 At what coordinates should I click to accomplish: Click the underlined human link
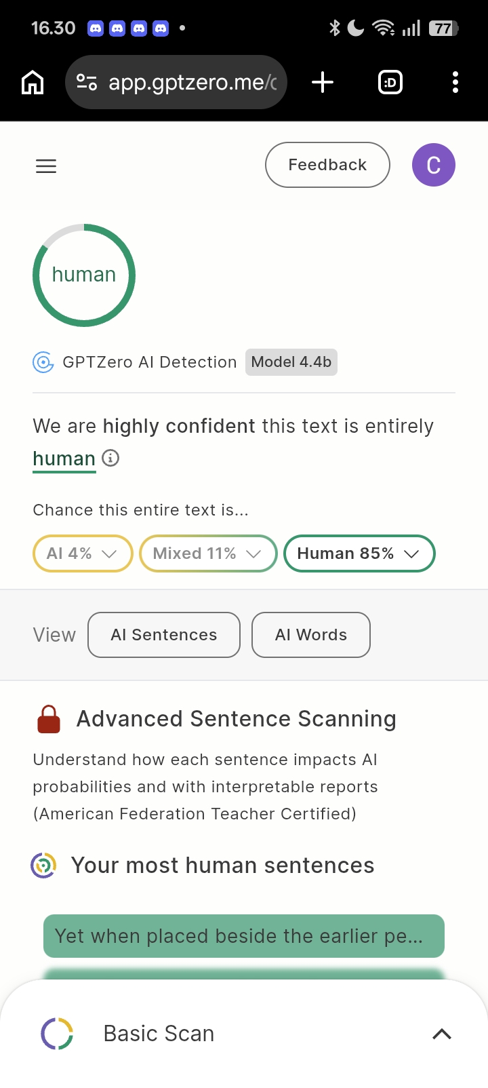pos(64,459)
